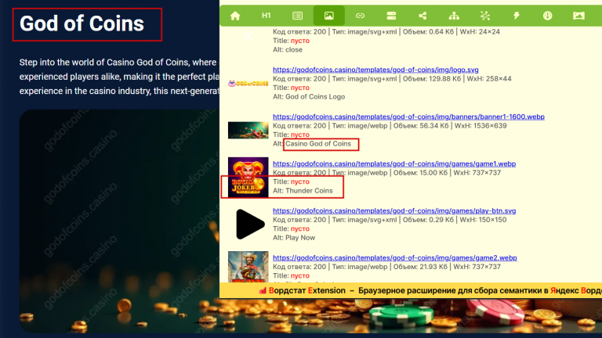Click the black play button thumbnail
Image resolution: width=602 pixels, height=338 pixels.
click(x=249, y=225)
